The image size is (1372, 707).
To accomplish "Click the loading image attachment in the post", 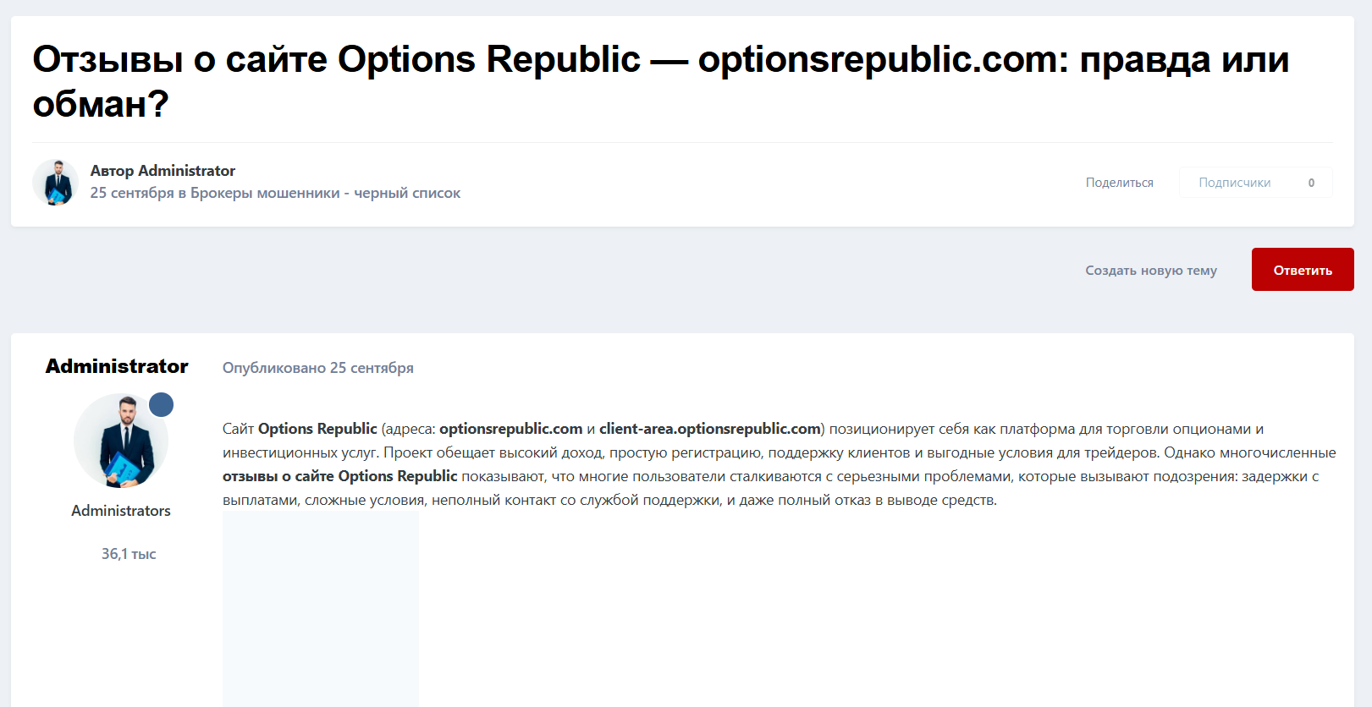I will point(320,609).
